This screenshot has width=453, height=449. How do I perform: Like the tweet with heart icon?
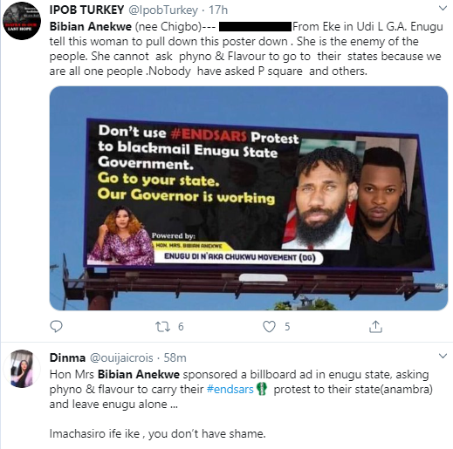click(269, 327)
